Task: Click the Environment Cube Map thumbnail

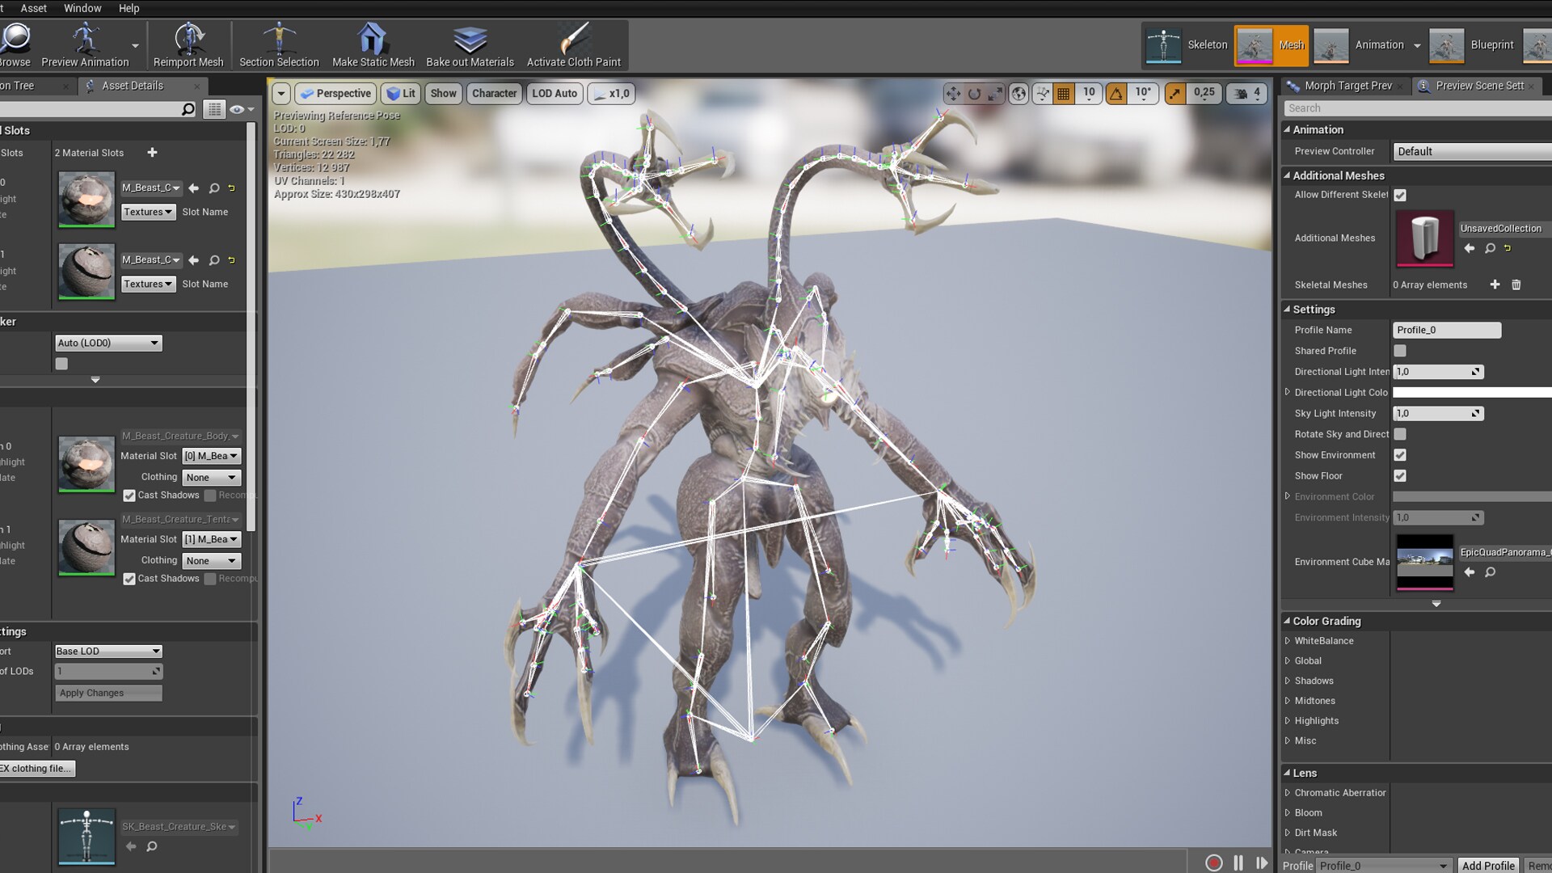Action: pyautogui.click(x=1424, y=562)
